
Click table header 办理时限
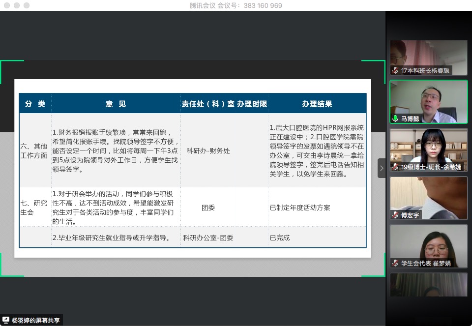tap(252, 104)
